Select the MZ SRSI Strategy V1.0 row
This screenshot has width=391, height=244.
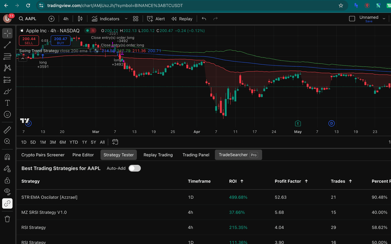(204, 213)
